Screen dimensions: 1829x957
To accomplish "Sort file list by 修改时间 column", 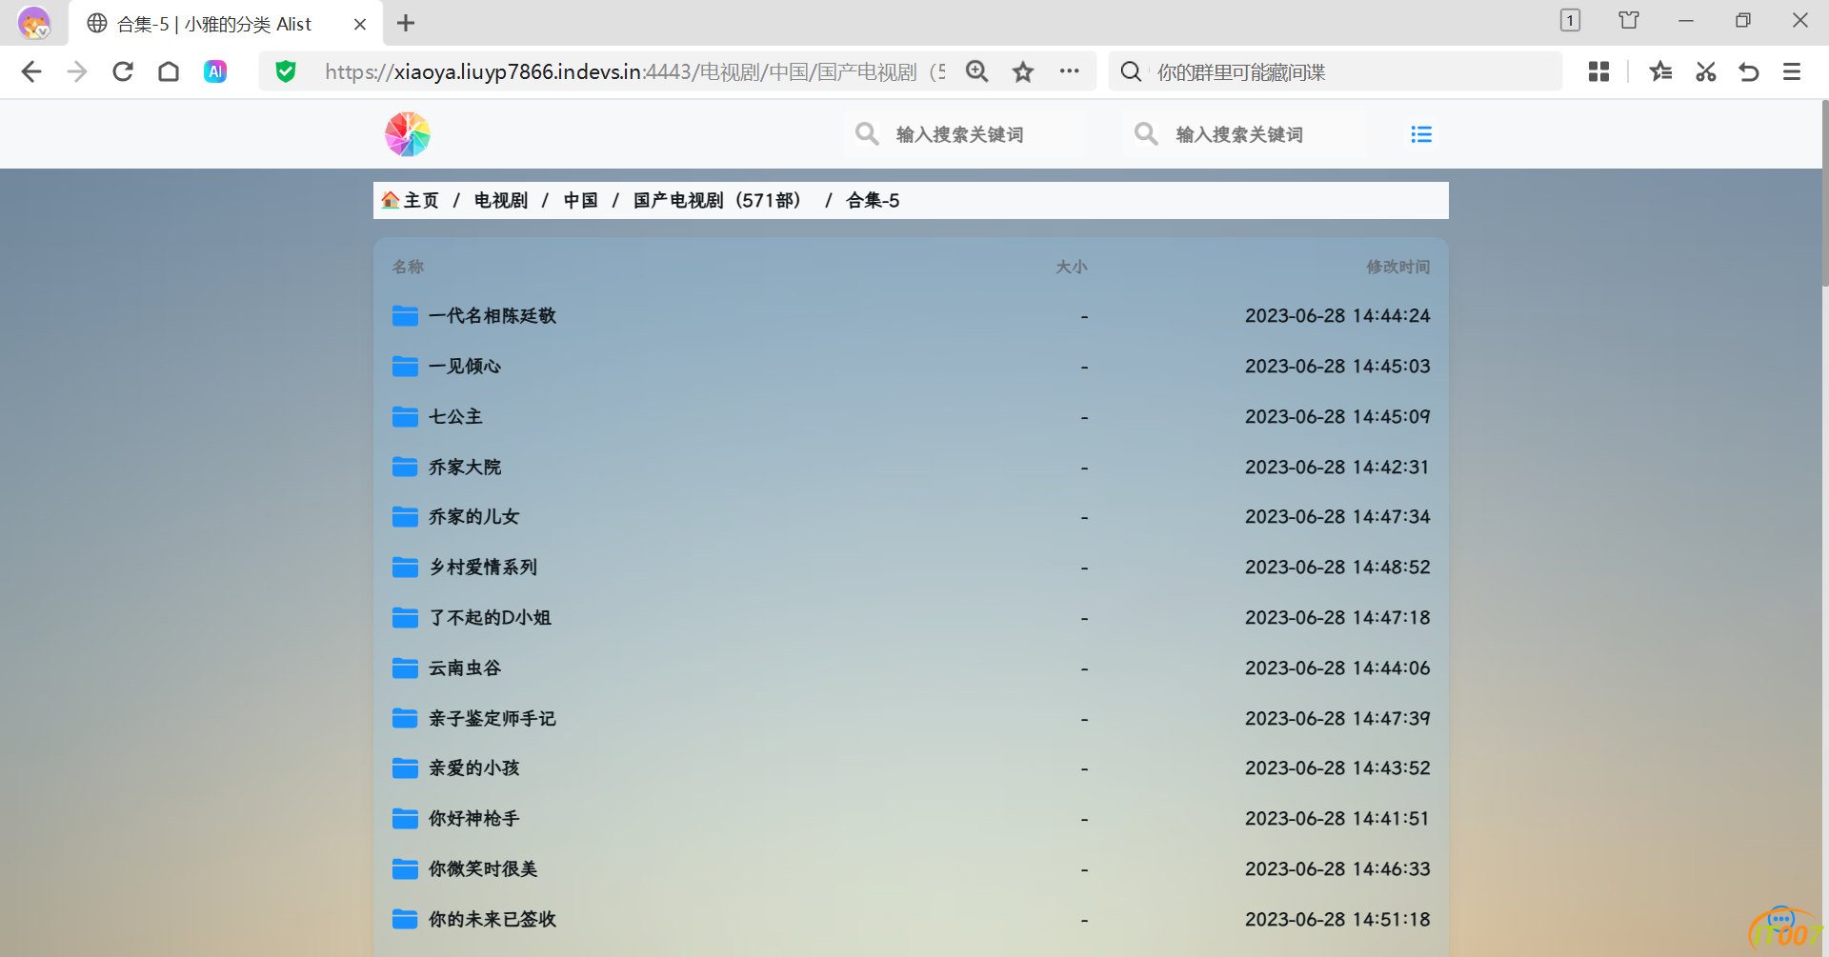I will pyautogui.click(x=1397, y=267).
